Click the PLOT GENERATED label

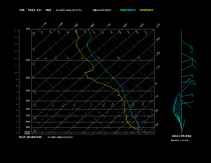(x=31, y=137)
